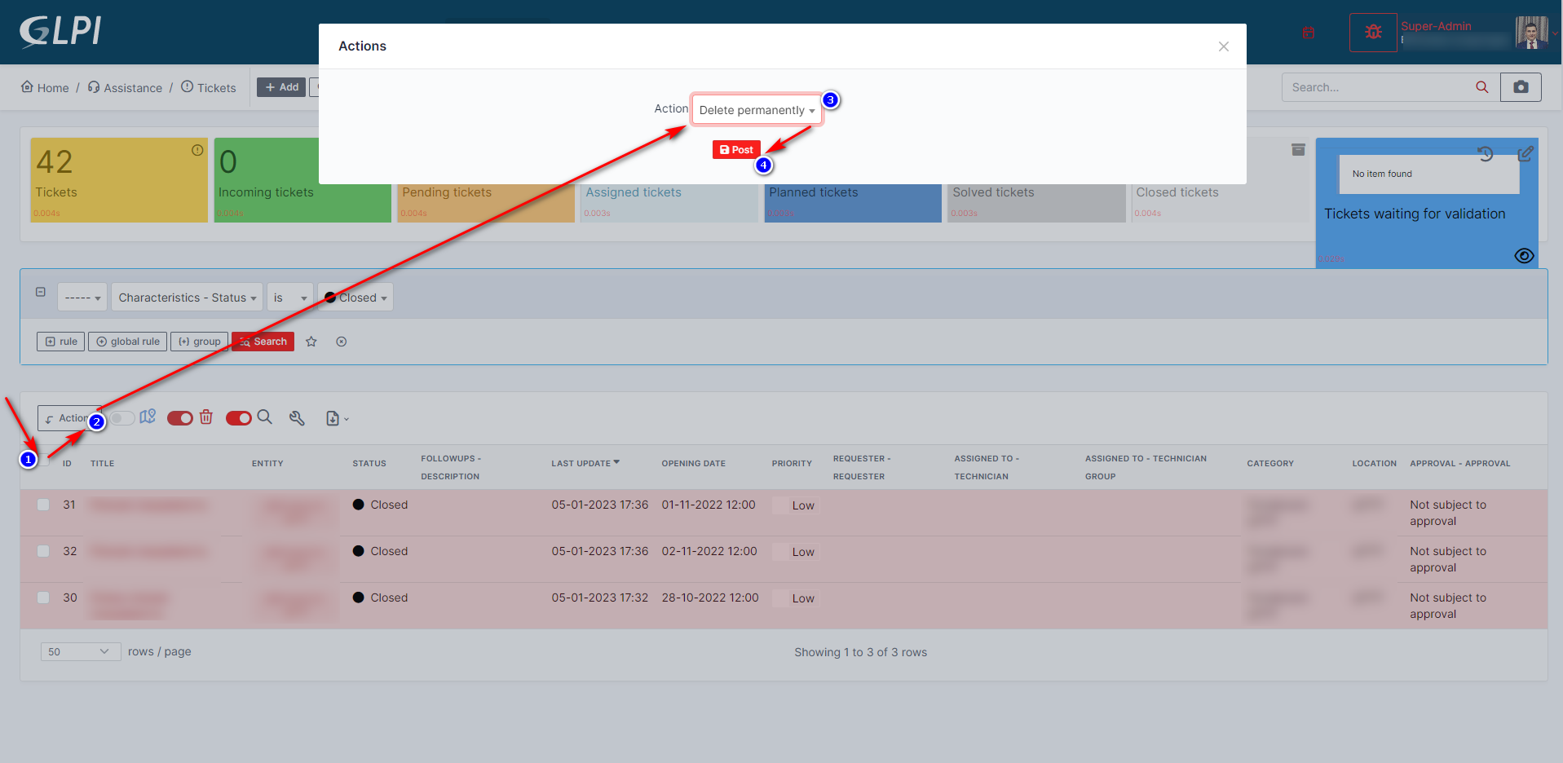Click the Post button in the Actions dialog
This screenshot has height=763, width=1563.
[736, 149]
